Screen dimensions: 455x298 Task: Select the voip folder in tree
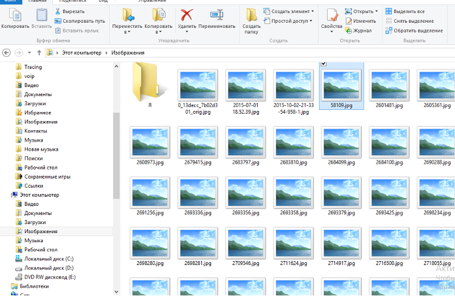point(25,76)
